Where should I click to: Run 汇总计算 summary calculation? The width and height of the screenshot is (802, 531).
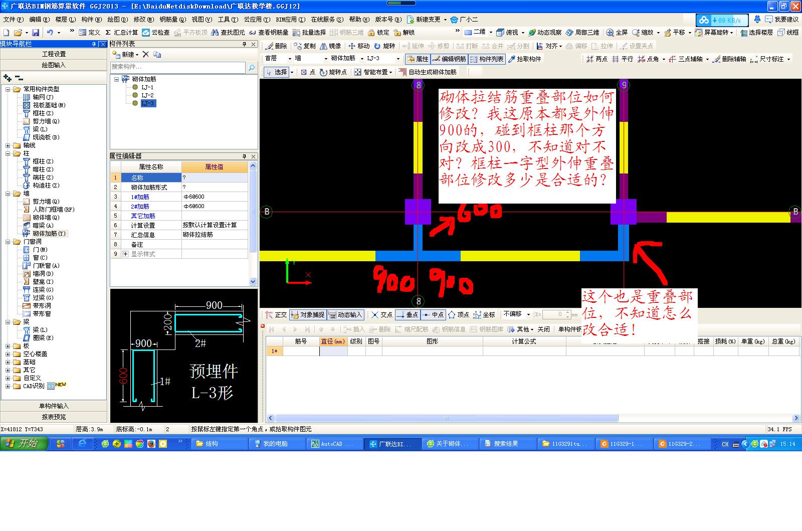pos(122,32)
